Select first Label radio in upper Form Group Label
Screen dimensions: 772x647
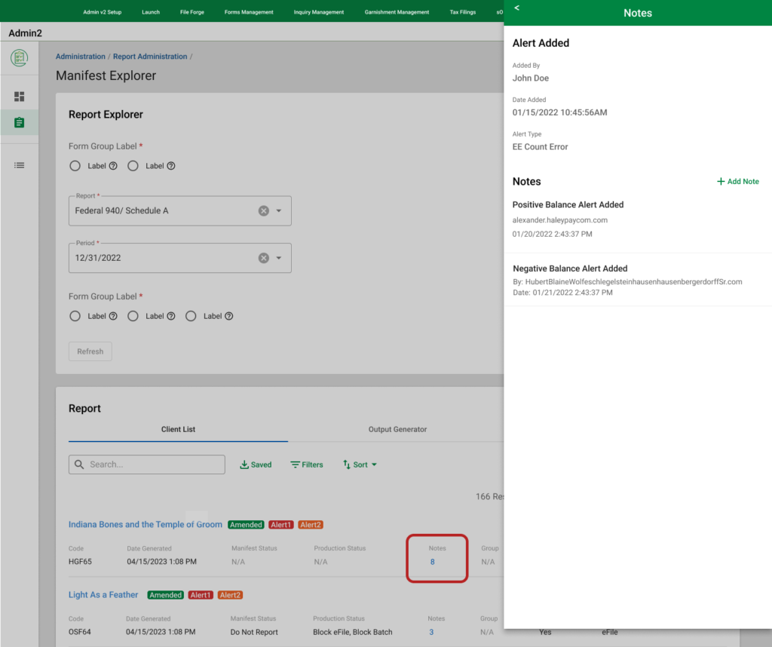coord(75,166)
